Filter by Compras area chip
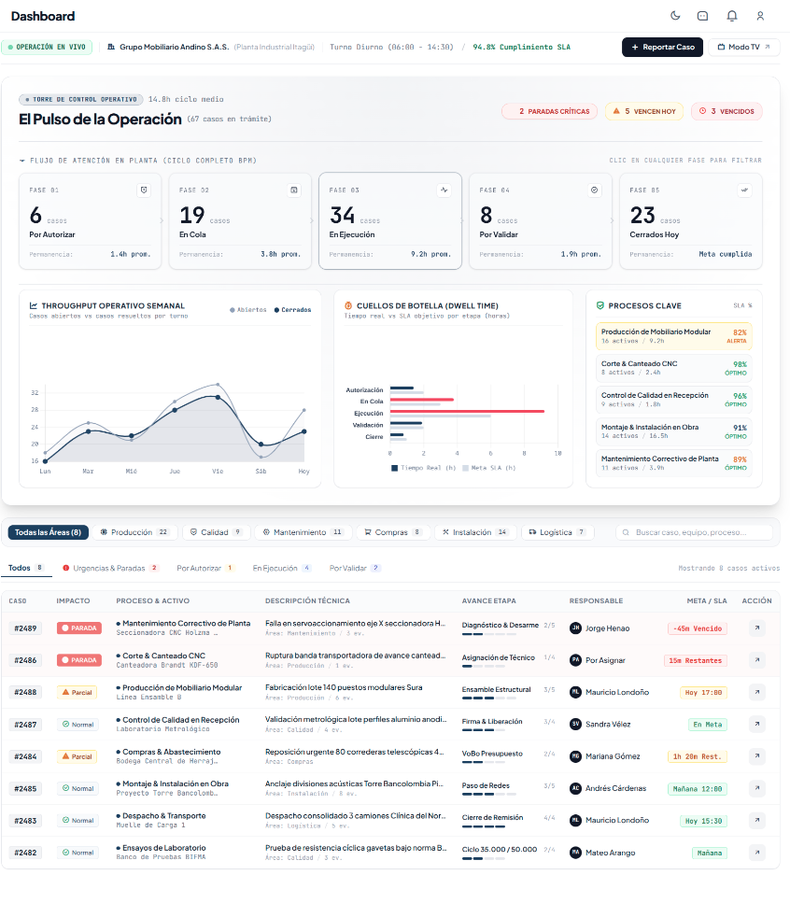The width and height of the screenshot is (790, 903). [393, 532]
